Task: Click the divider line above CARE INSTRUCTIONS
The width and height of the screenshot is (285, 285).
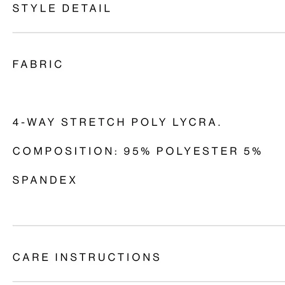Action: click(149, 226)
